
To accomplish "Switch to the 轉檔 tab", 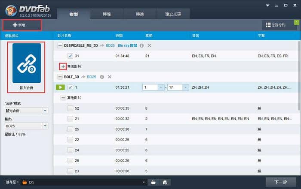I will click(x=107, y=14).
